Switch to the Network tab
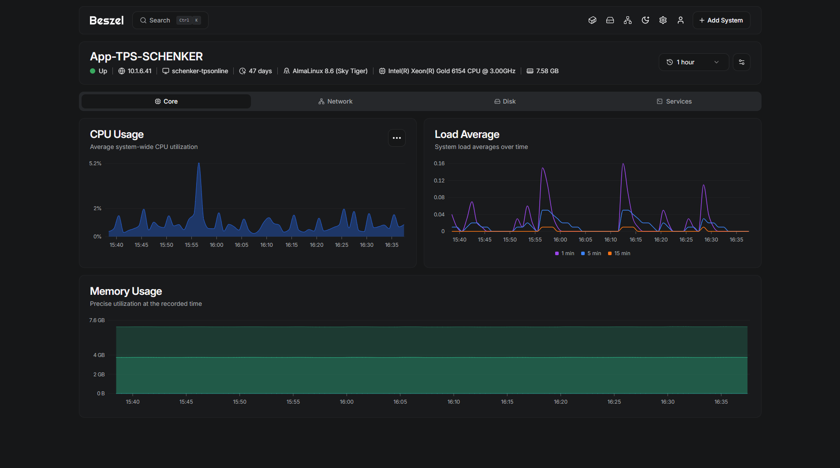The width and height of the screenshot is (840, 468). (336, 101)
